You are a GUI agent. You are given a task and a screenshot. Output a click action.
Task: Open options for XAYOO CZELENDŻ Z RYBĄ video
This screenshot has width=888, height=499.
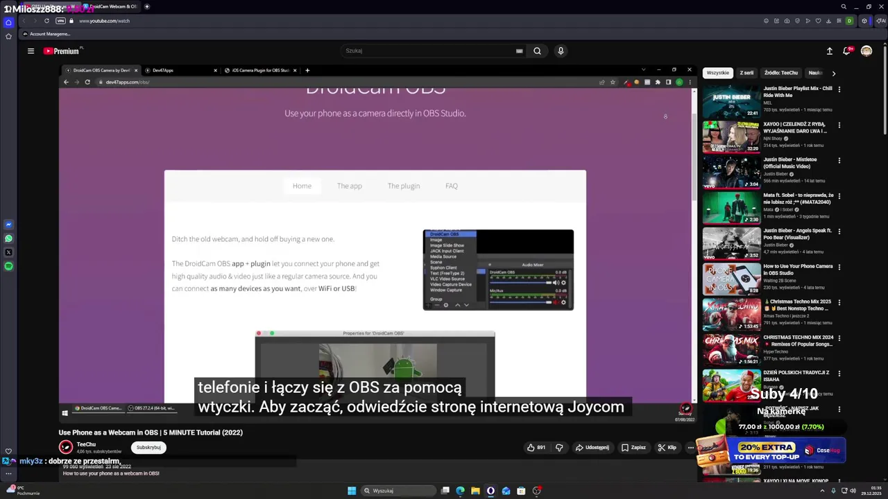coord(839,125)
